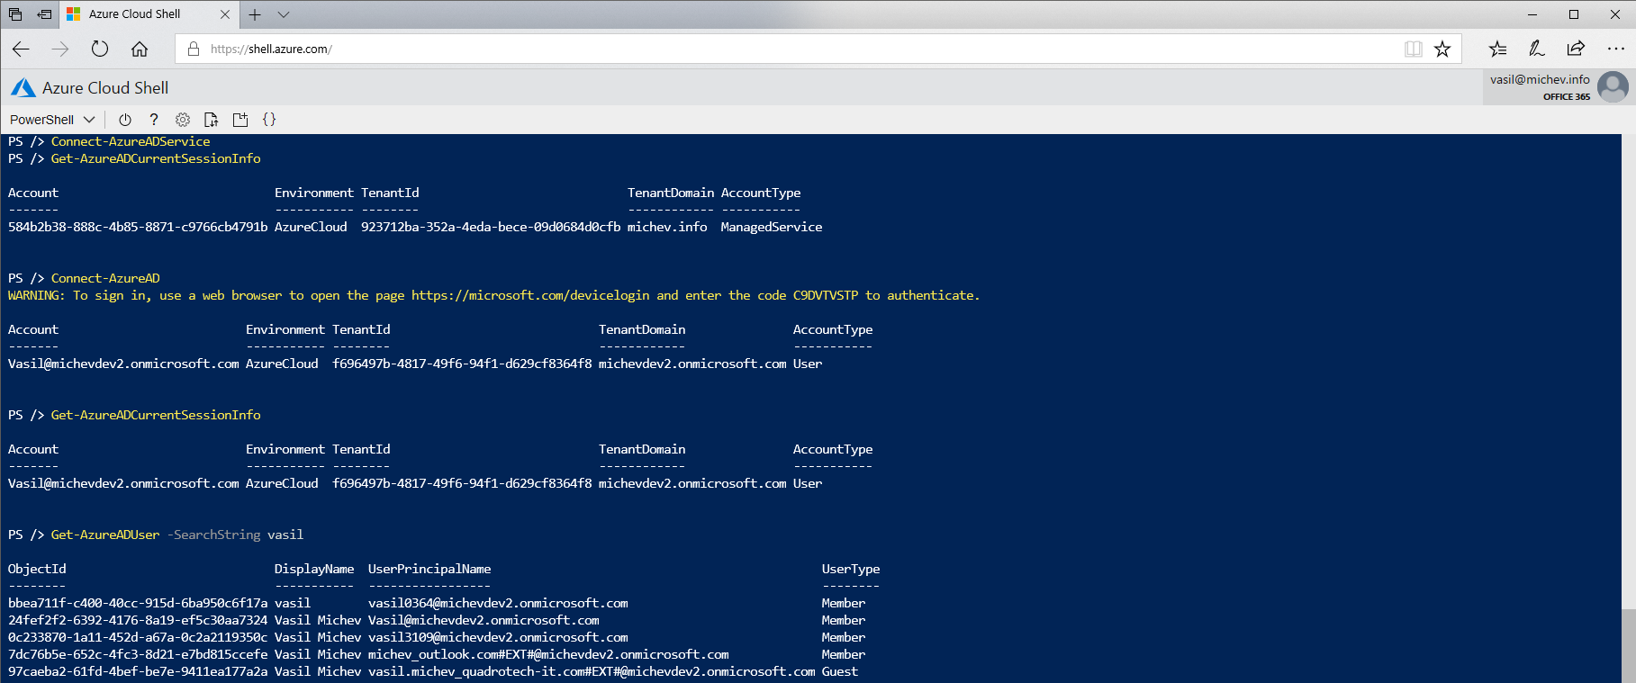Click the michev_outlook.com#EXT# user principal name

[548, 654]
